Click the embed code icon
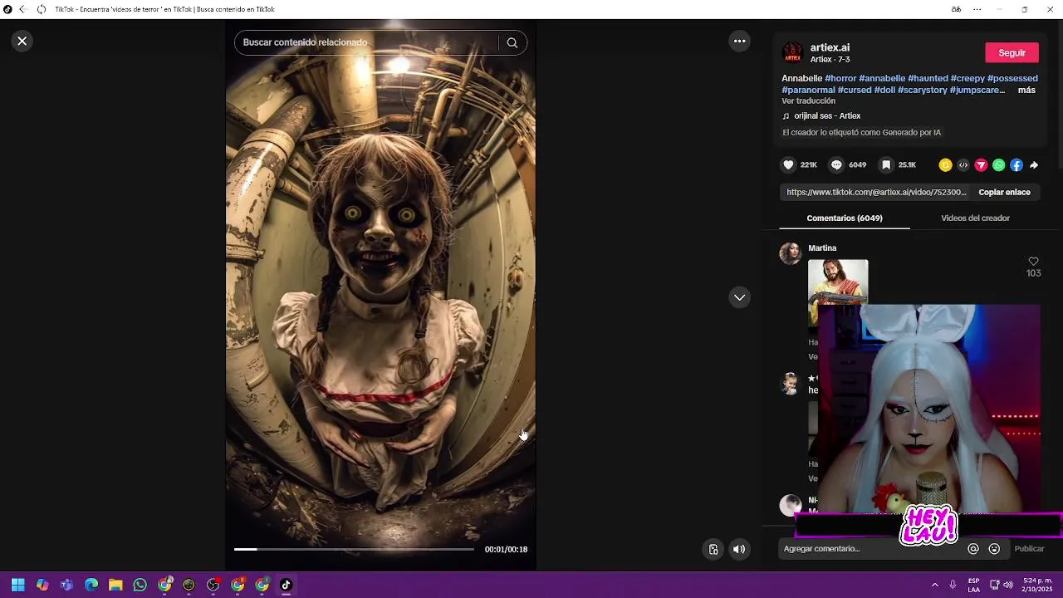The image size is (1063, 598). tap(963, 165)
